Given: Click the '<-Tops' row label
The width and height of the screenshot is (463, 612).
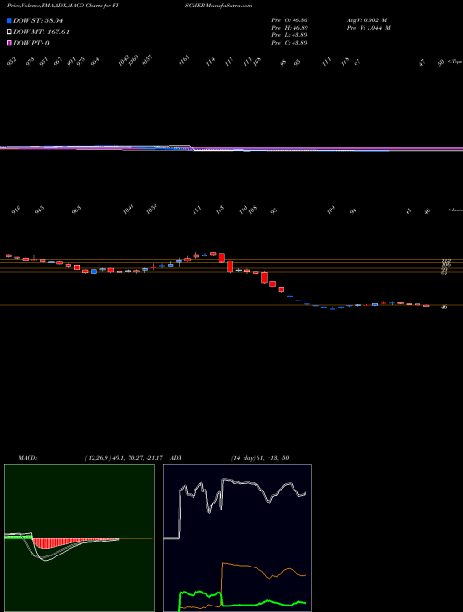Looking at the screenshot, I should pyautogui.click(x=455, y=61).
